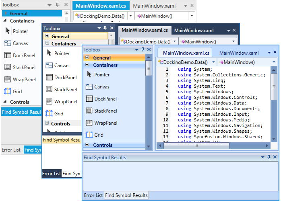Select Pointer tool in front blue Toolbox
The width and height of the screenshot is (281, 201).
[101, 75]
